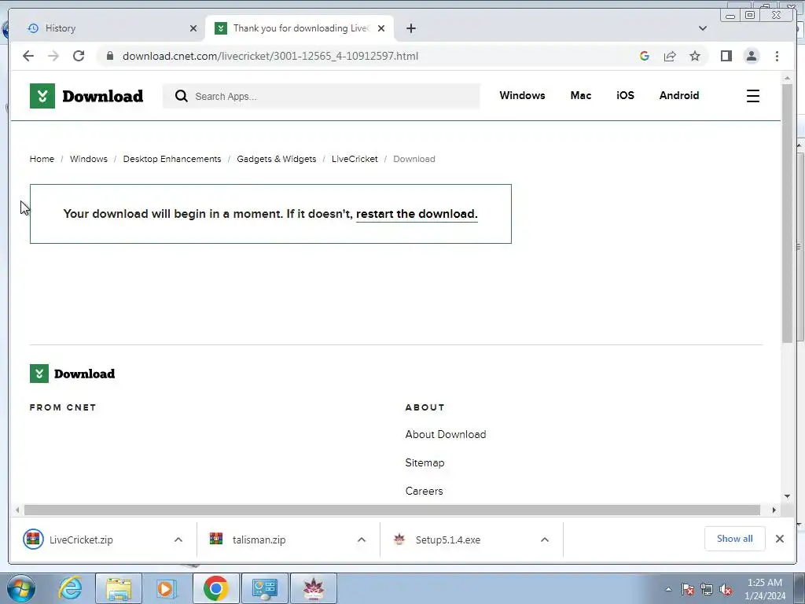
Task: Open the side panel icon
Action: coord(726,56)
